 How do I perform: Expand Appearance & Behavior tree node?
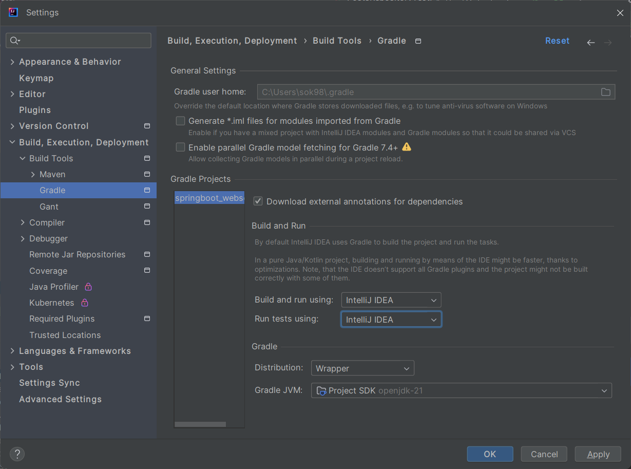click(x=12, y=62)
